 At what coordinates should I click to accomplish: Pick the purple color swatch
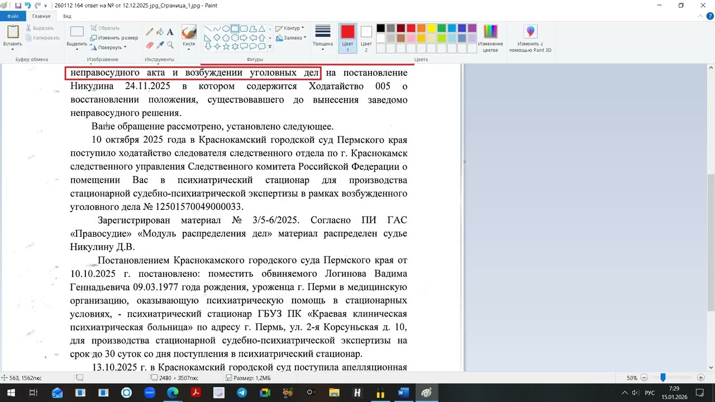pos(472,28)
